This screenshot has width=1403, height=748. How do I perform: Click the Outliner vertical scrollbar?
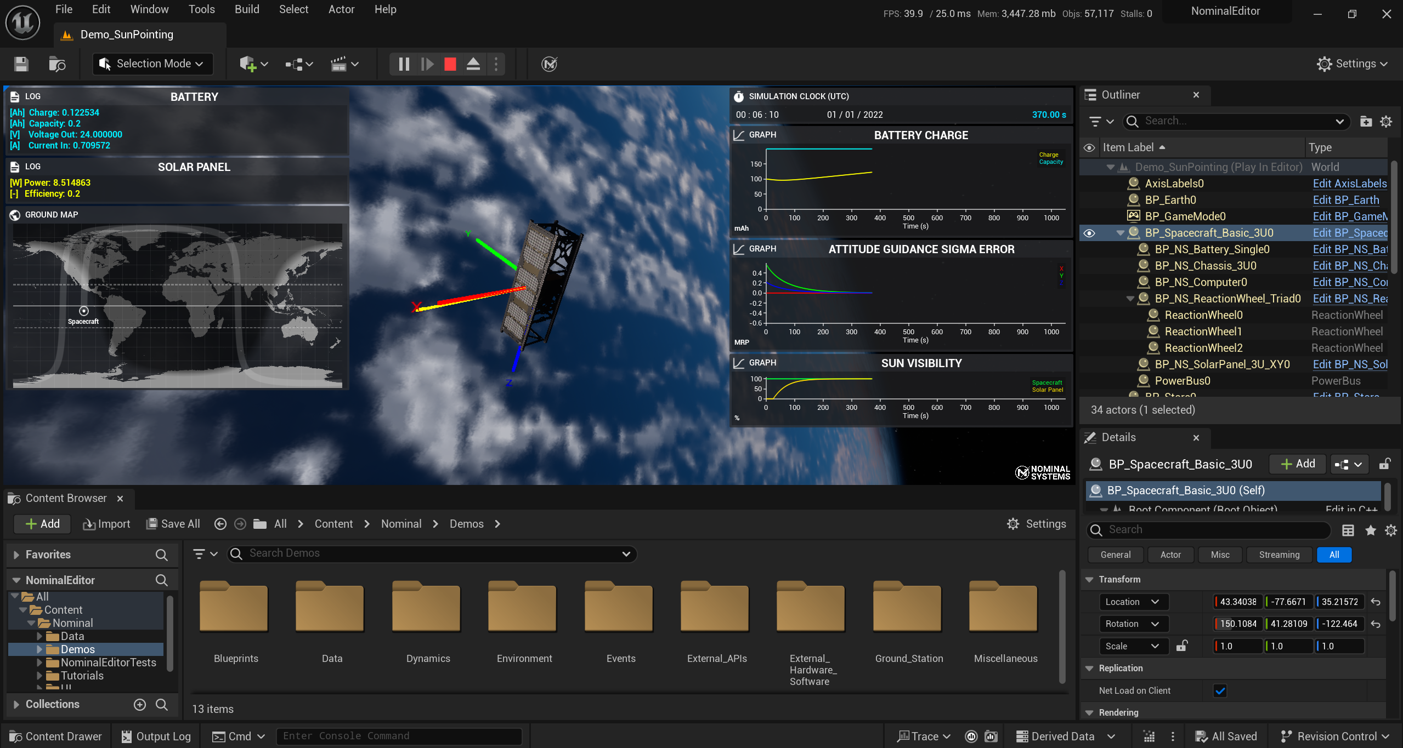(x=1393, y=216)
